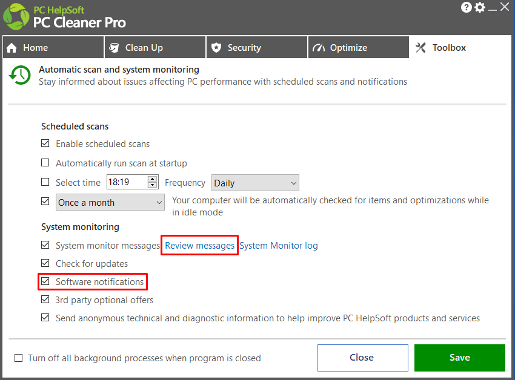Click the house icon on Home tab

(12, 48)
